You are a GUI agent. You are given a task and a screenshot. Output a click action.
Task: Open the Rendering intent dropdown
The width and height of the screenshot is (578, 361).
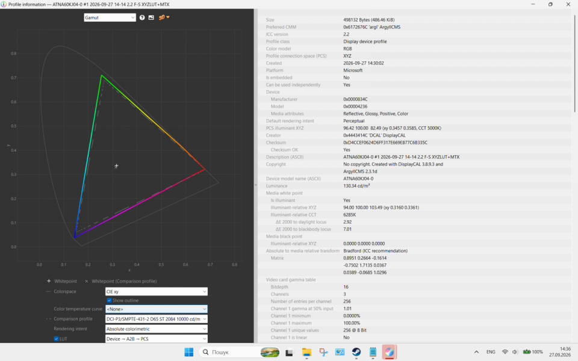(x=157, y=329)
